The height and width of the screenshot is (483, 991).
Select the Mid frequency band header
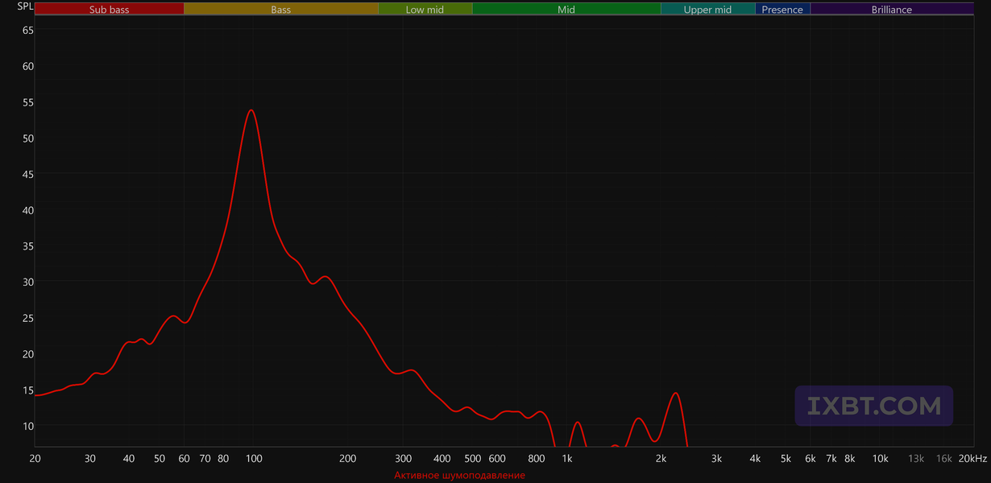pyautogui.click(x=566, y=10)
